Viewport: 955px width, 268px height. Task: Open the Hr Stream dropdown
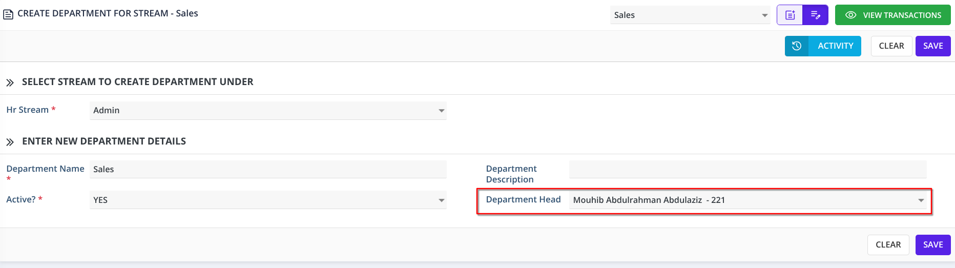coord(441,111)
